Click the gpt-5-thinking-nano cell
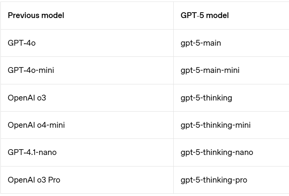Viewport: 289px width, 196px height. tap(217, 152)
